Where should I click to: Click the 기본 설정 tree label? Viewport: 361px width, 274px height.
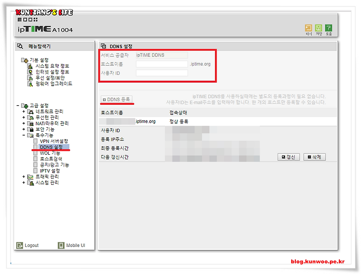click(x=39, y=60)
